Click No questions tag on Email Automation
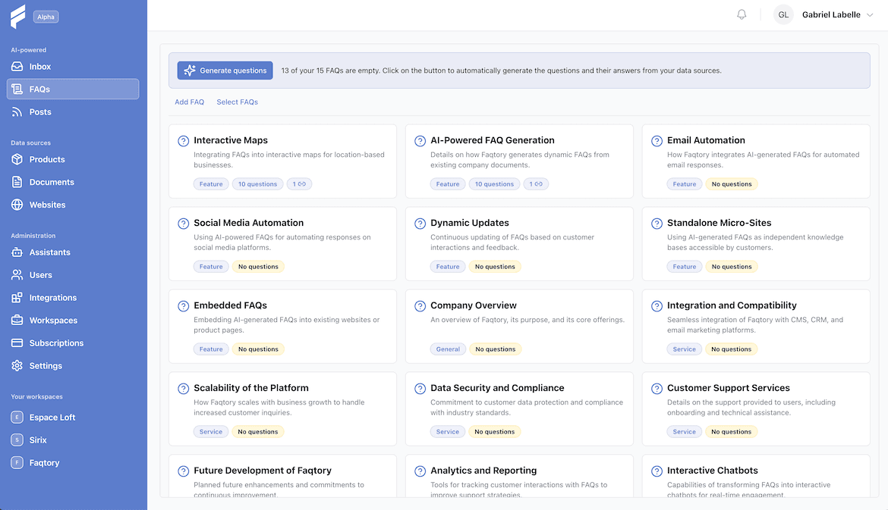The image size is (888, 510). (732, 183)
